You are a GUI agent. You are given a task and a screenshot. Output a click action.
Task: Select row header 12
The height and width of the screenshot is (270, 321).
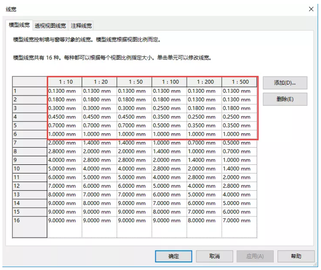click(x=30, y=186)
